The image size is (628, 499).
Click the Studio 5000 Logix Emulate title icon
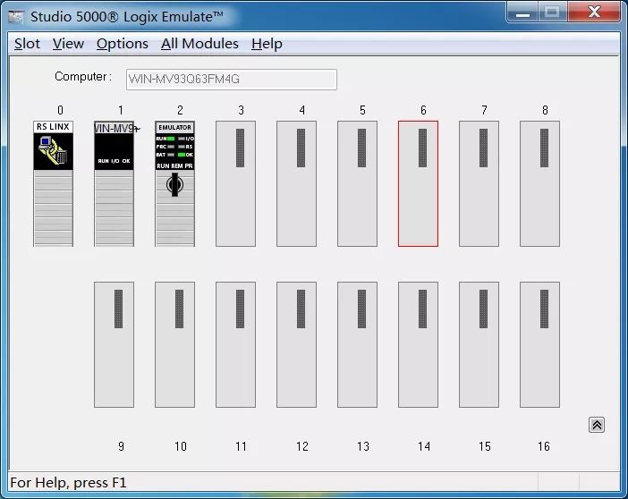pos(16,17)
